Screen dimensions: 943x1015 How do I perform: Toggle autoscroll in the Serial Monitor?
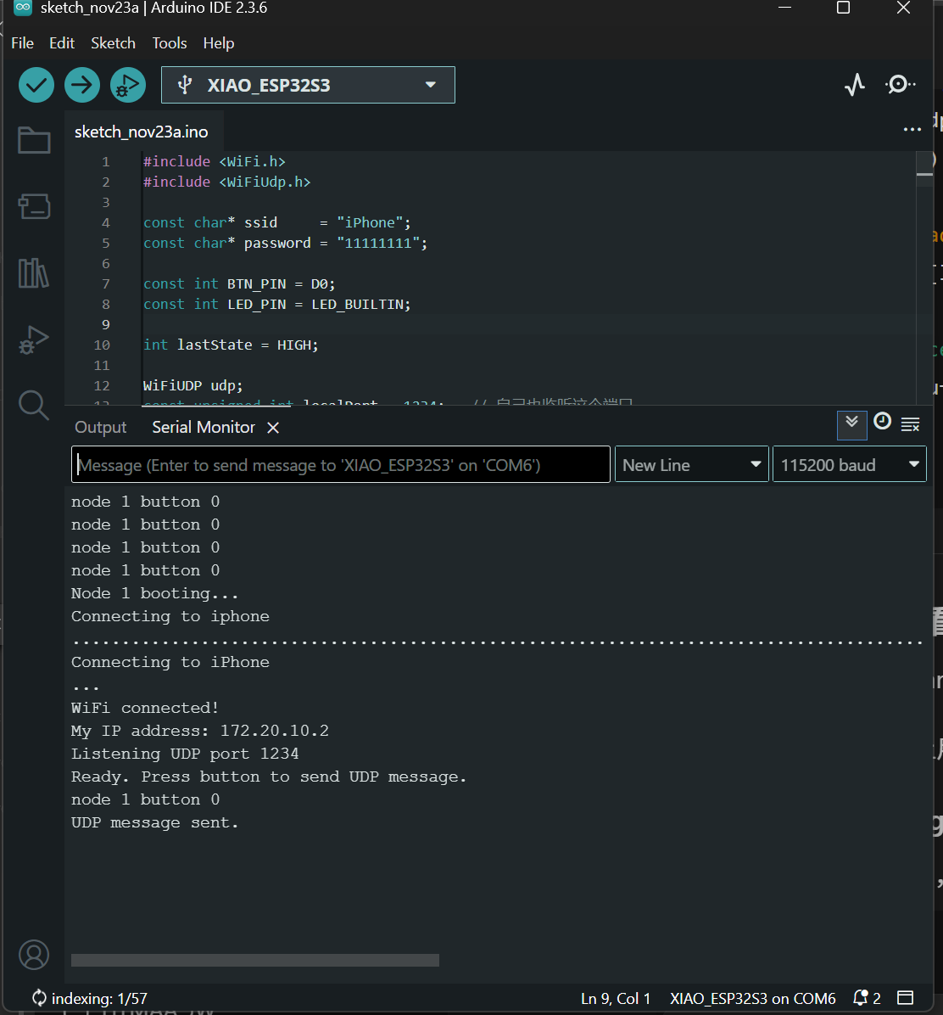click(851, 424)
